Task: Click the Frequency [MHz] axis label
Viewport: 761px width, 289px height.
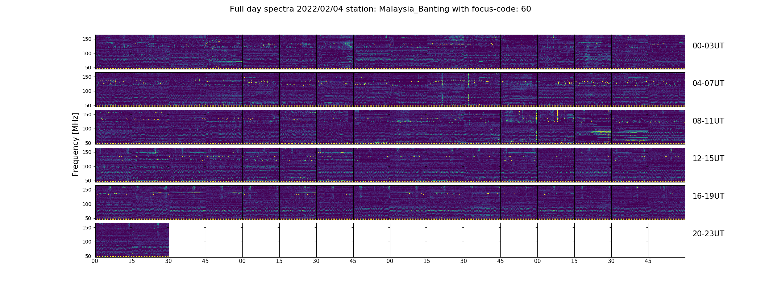Action: 75,144
